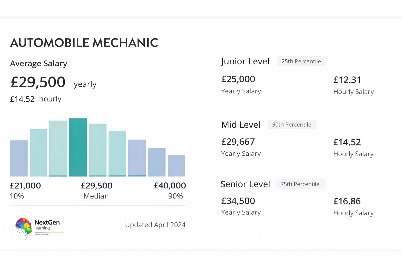Image resolution: width=402 pixels, height=268 pixels.
Task: Click the Automobile Mechanic title
Action: pos(84,43)
